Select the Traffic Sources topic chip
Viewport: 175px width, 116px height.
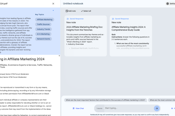click(43, 24)
